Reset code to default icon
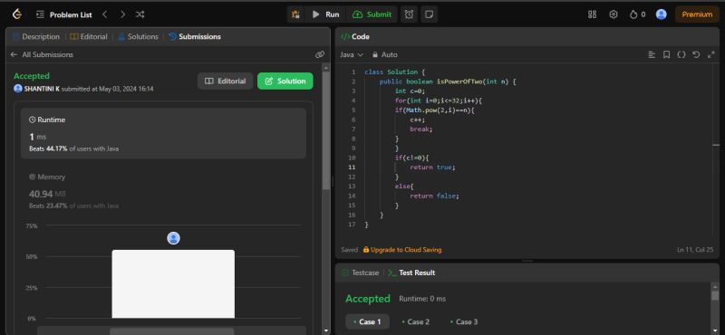725x335 pixels. click(x=696, y=54)
